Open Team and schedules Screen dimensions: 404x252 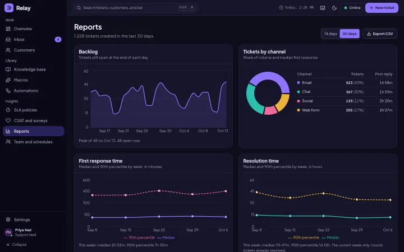pyautogui.click(x=34, y=142)
